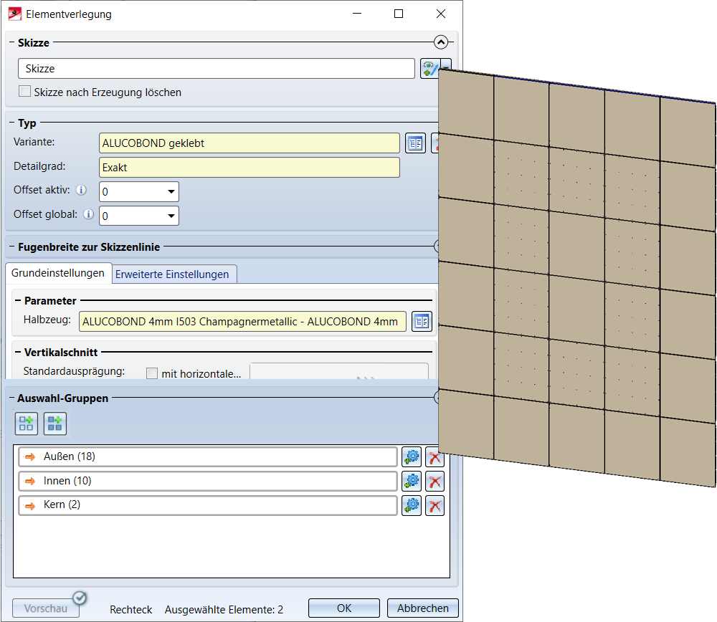
Task: Select the Grundeinstellungen tab
Action: click(x=58, y=273)
